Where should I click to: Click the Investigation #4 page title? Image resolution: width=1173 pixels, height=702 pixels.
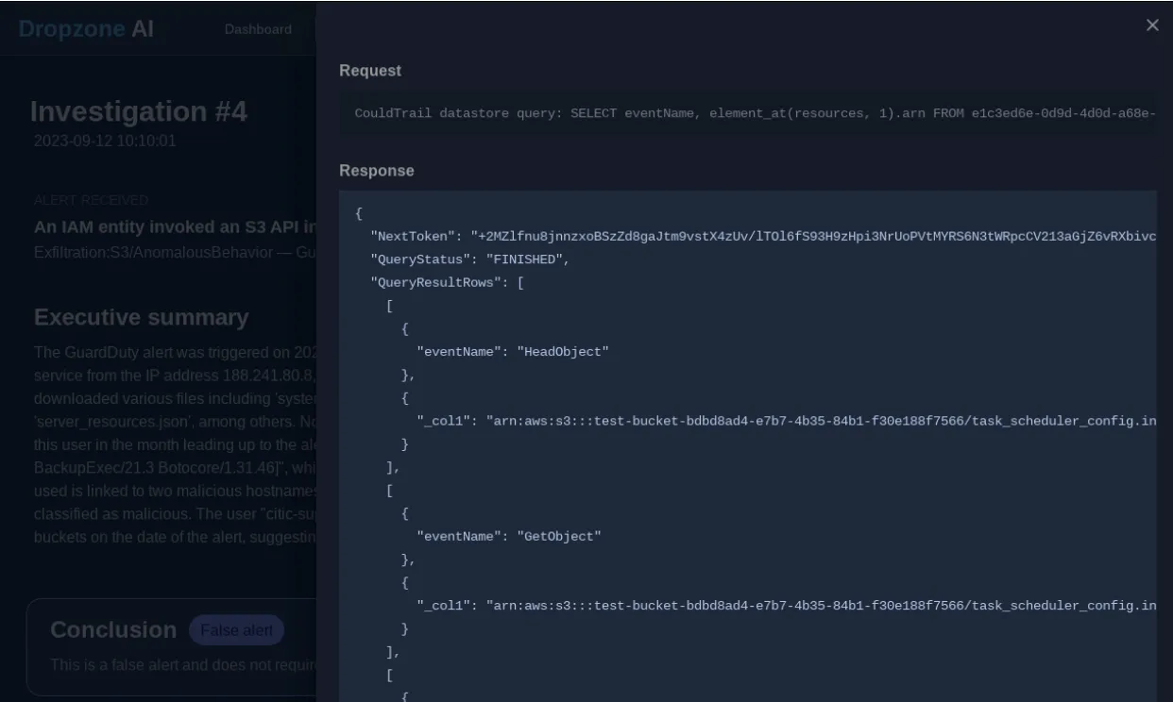(139, 110)
